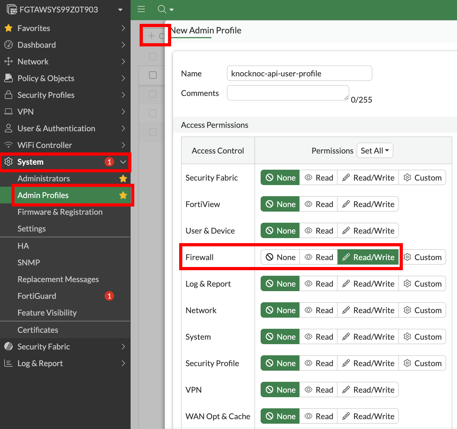Screen dimensions: 457x429
Task: Click the Dashboard gauge icon in sidebar
Action: pyautogui.click(x=8, y=45)
